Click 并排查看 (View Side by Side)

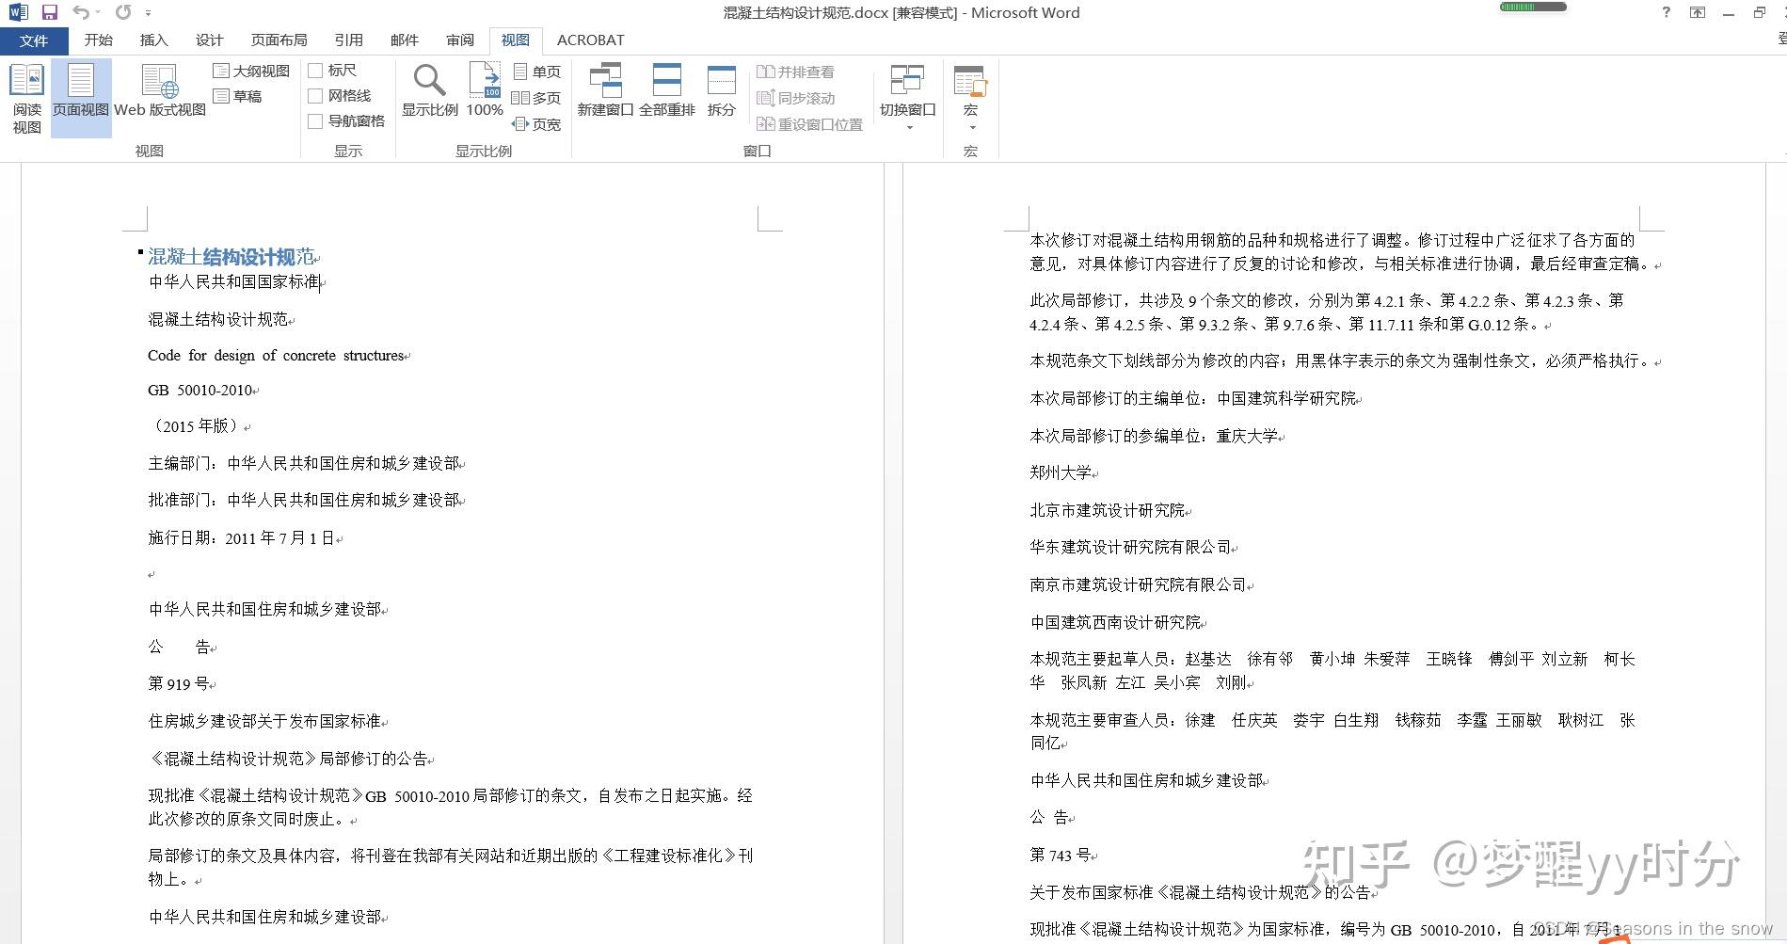796,72
